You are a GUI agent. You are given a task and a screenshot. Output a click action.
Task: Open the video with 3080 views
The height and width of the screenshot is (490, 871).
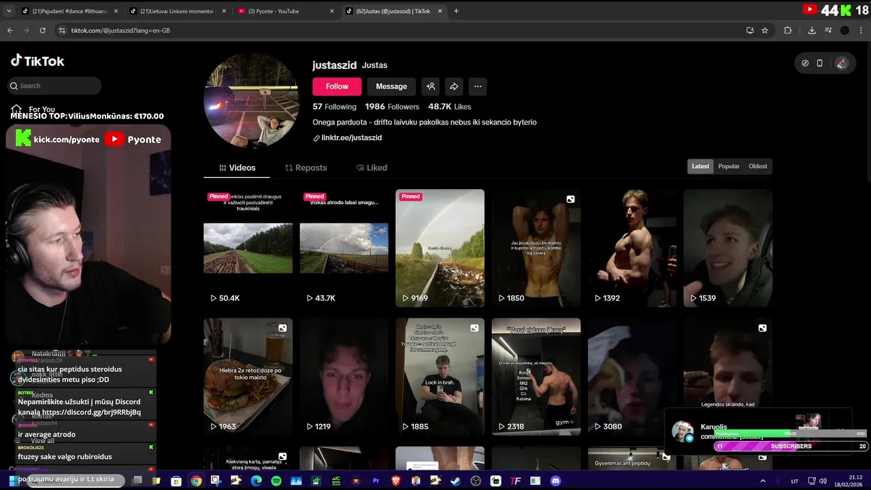[x=632, y=376]
